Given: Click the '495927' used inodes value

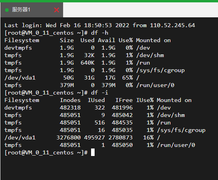Looking at the screenshot, I should click(x=94, y=137).
